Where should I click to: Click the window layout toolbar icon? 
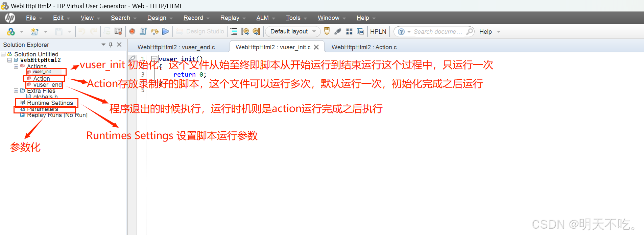(360, 31)
